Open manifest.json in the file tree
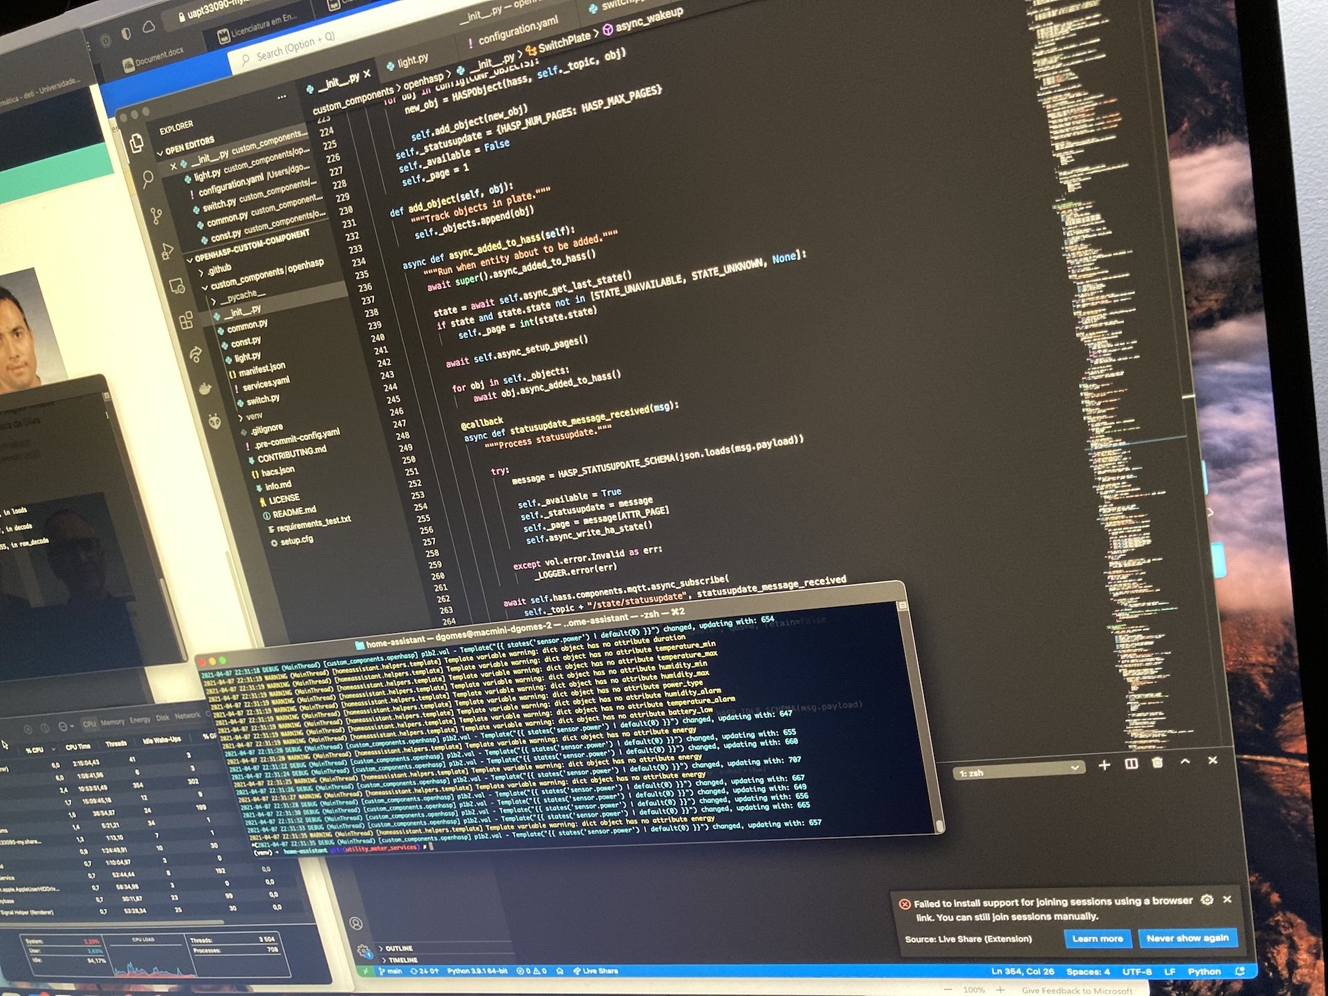 (261, 369)
